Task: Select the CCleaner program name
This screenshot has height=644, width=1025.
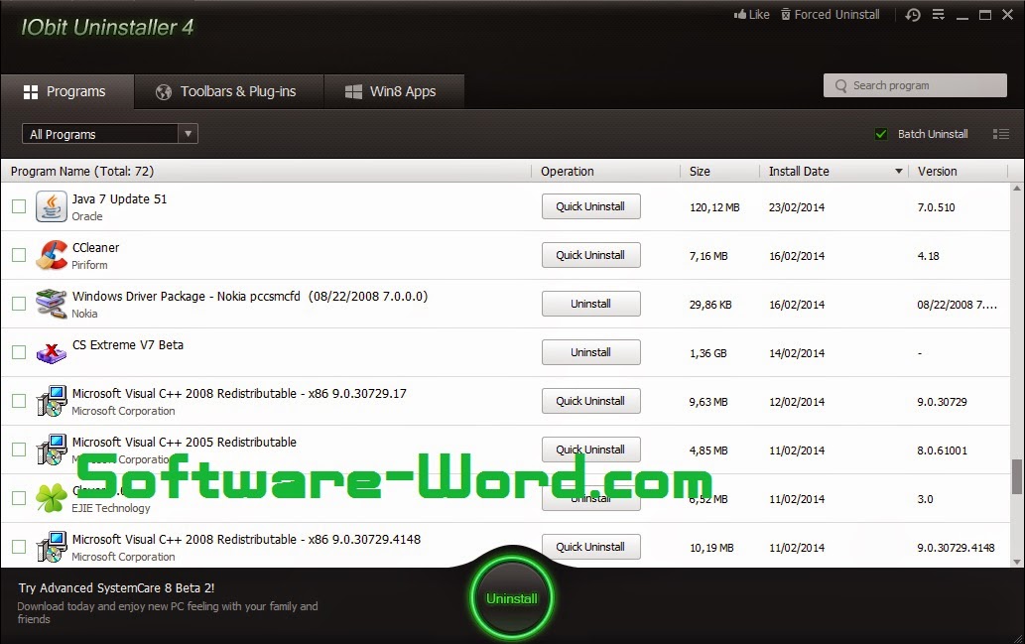Action: pos(95,248)
